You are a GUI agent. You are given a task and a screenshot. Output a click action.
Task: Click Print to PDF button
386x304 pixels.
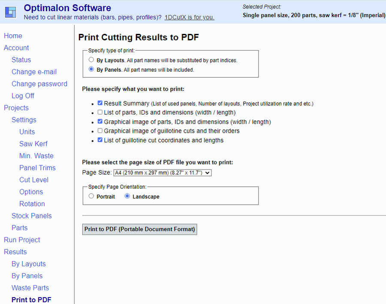139,229
